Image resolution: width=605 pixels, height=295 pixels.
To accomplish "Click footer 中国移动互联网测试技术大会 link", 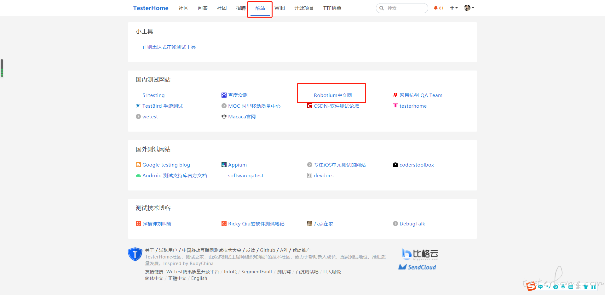I will pyautogui.click(x=212, y=250).
